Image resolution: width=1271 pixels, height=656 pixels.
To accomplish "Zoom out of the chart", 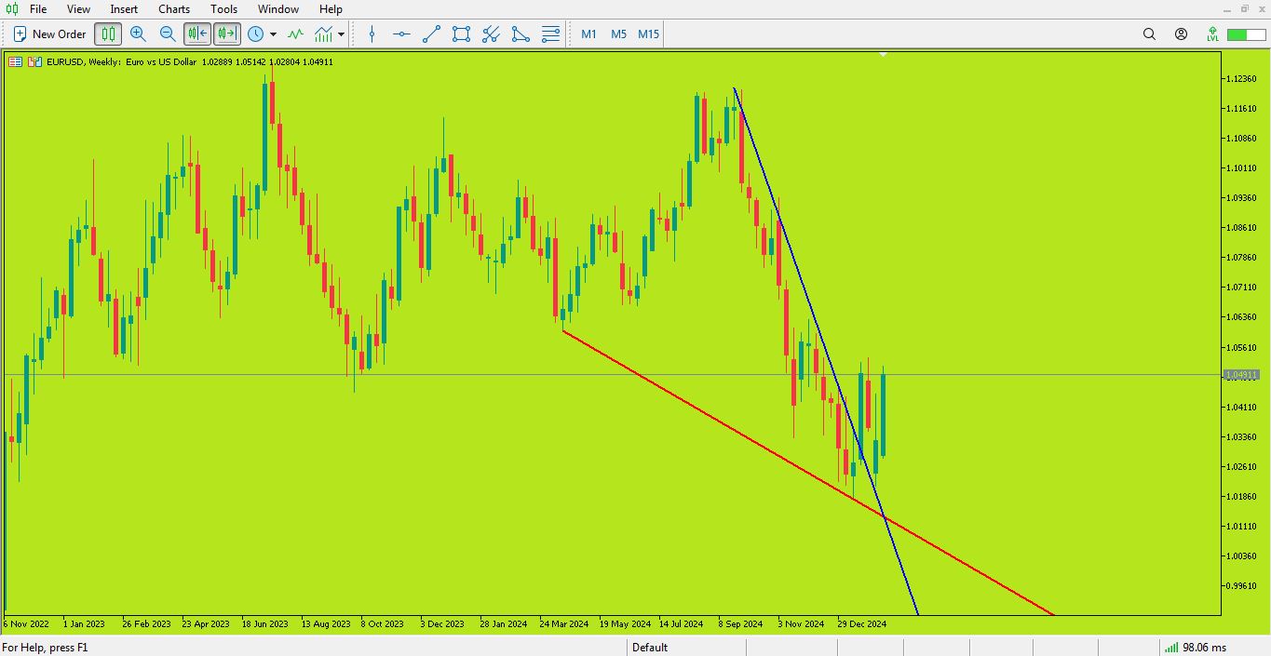I will [168, 34].
